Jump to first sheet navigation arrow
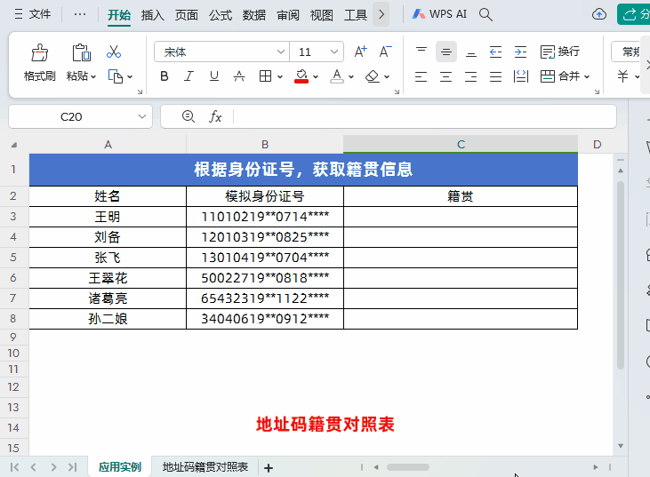Screen dimensions: 650x477 point(14,467)
